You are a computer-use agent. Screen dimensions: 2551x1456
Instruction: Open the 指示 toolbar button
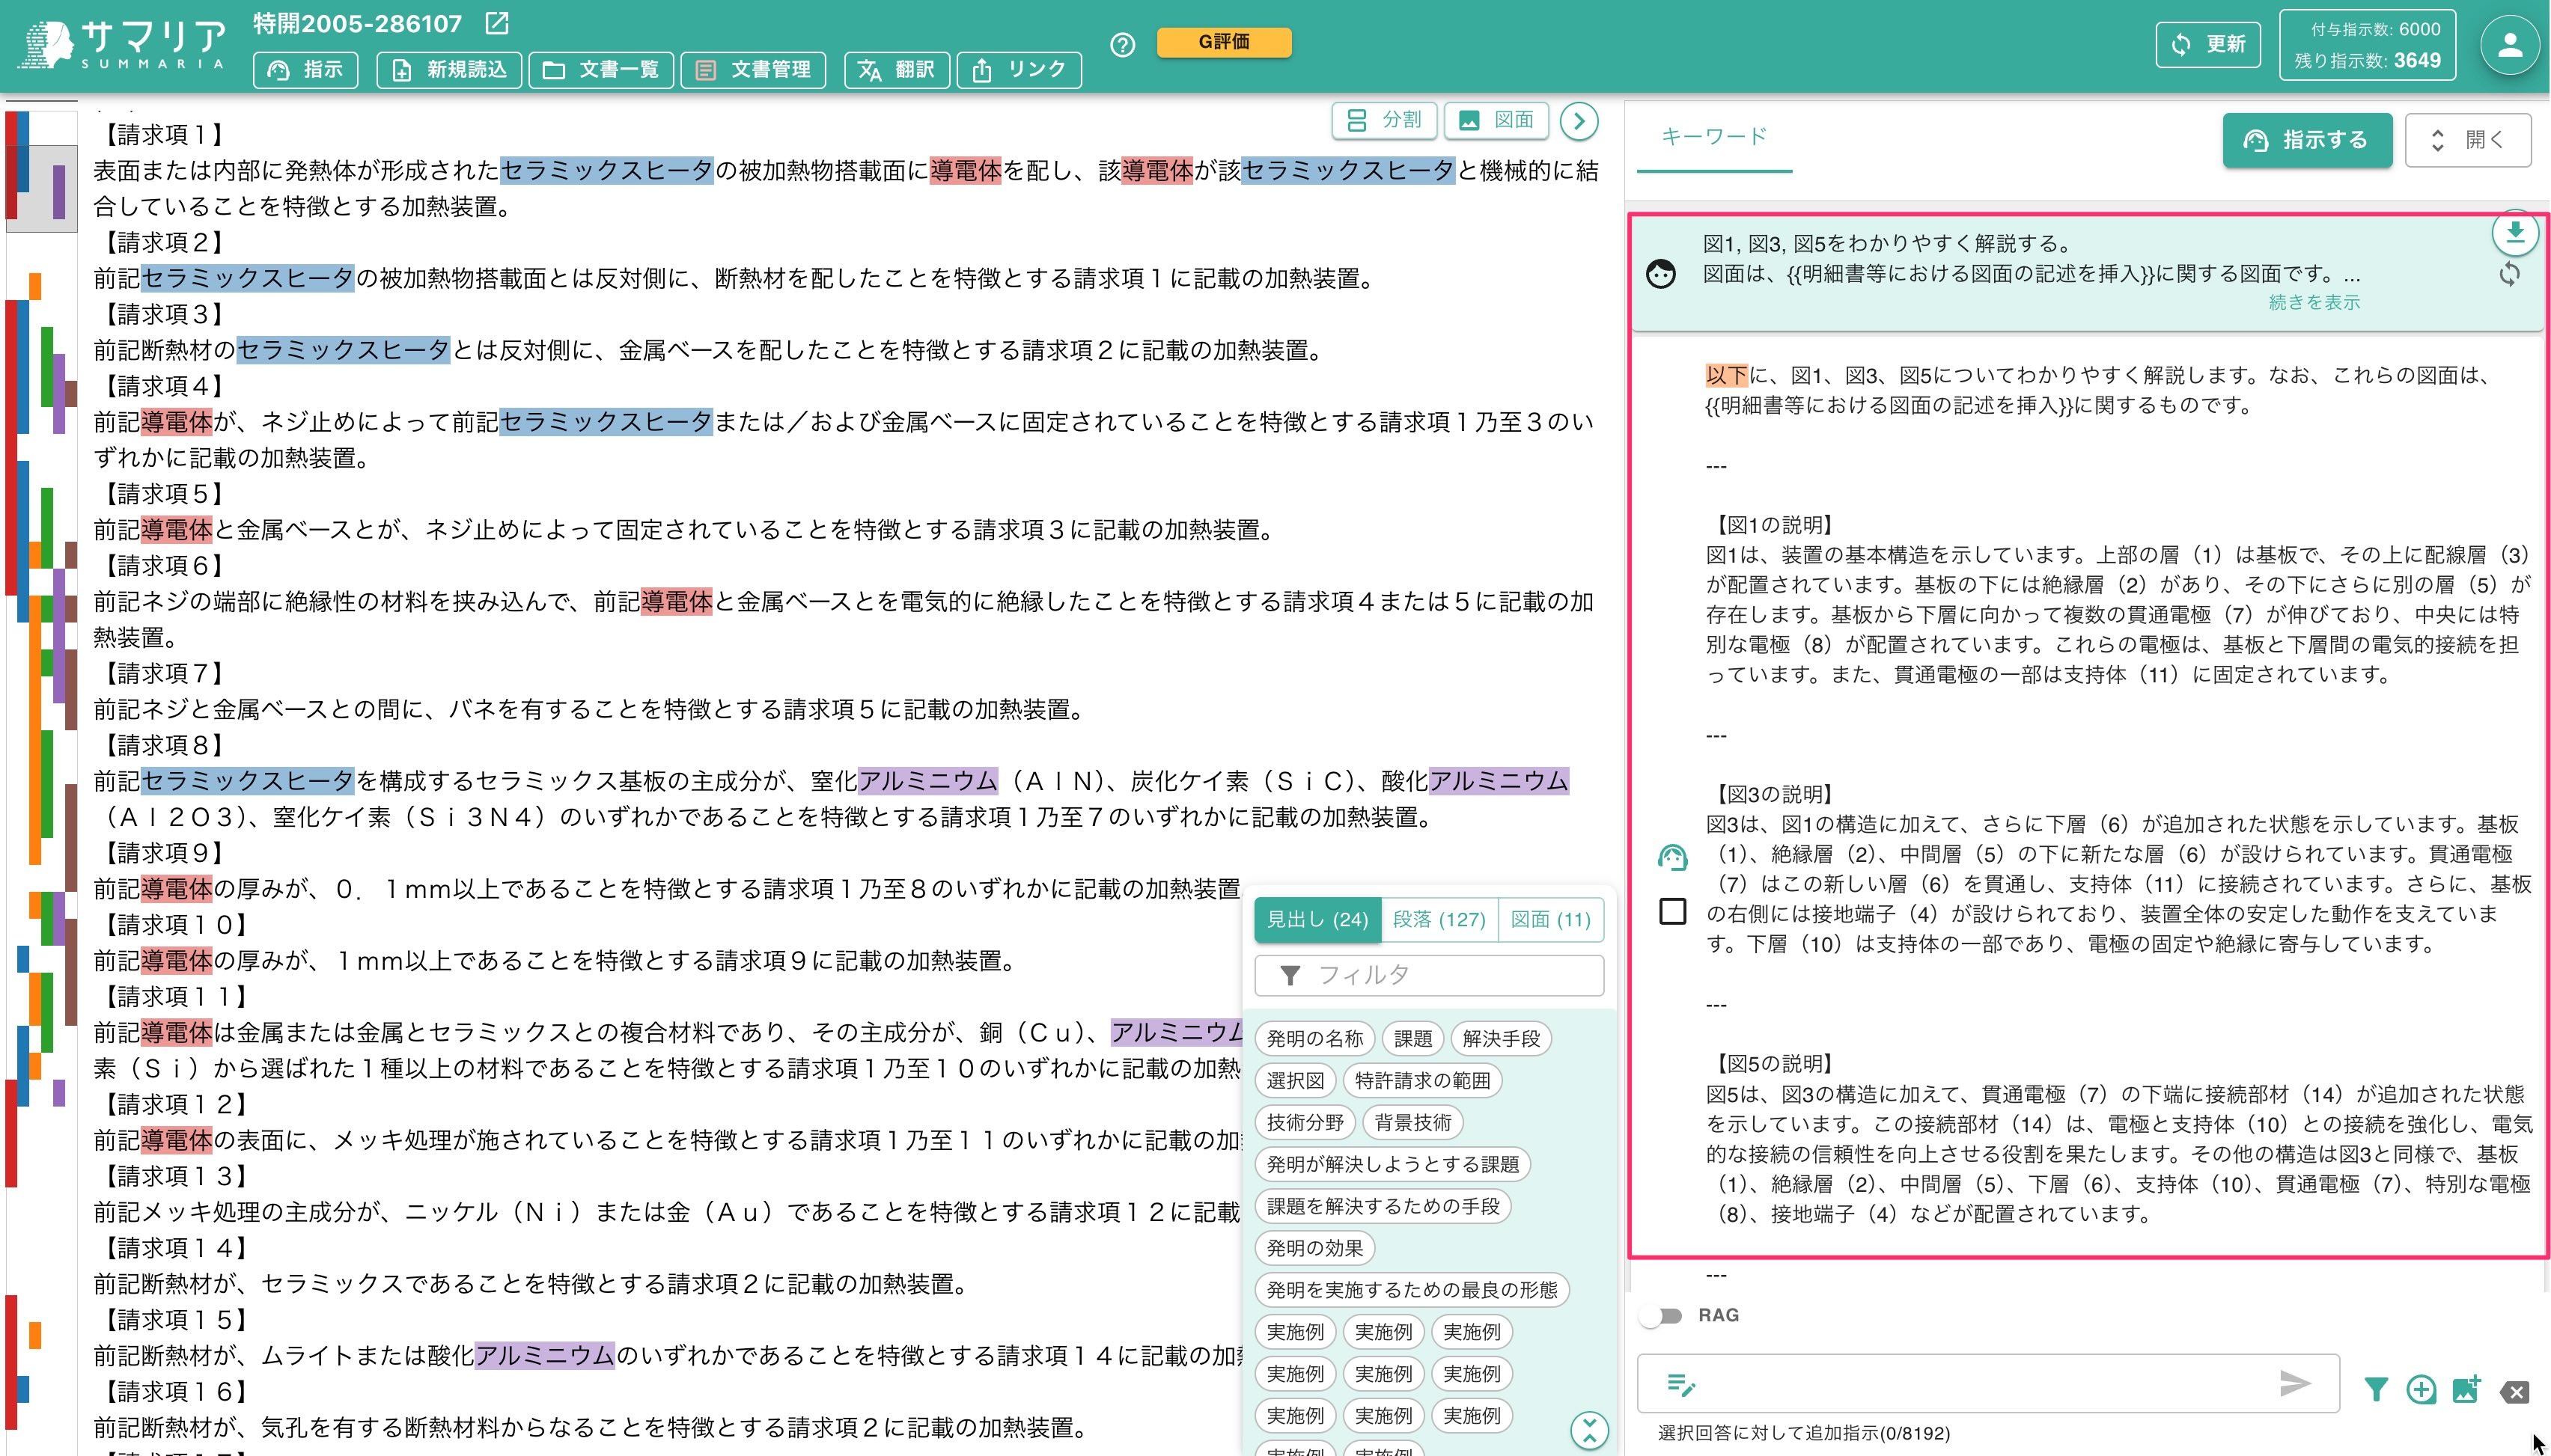point(305,69)
